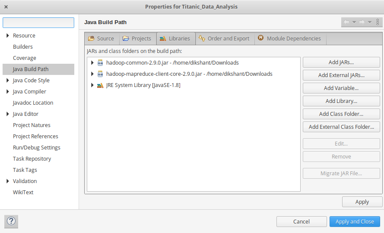Click Apply and Close button
This screenshot has width=384, height=233.
pos(355,221)
